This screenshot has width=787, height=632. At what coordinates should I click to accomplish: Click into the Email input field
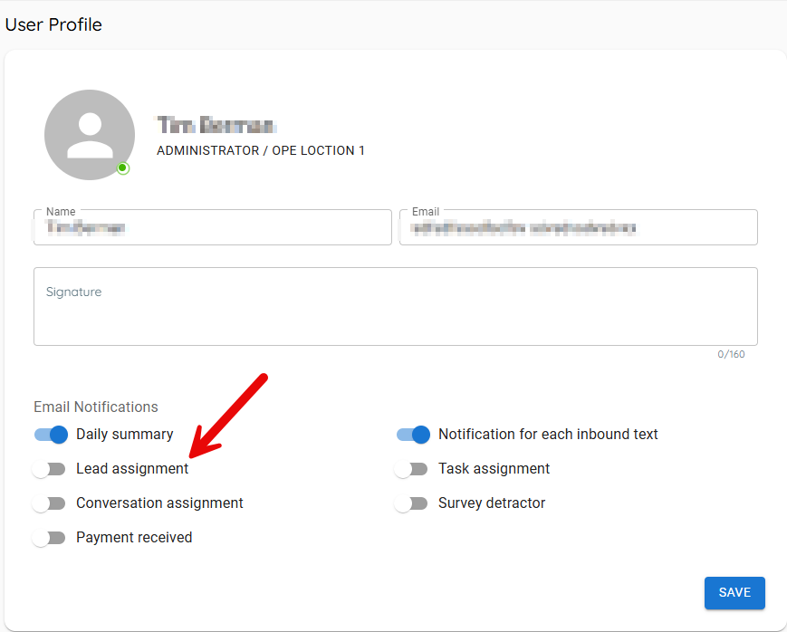pos(578,228)
